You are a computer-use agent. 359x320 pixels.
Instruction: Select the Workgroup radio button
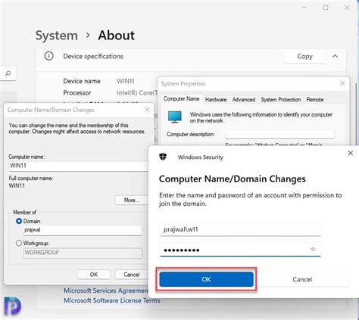19,243
